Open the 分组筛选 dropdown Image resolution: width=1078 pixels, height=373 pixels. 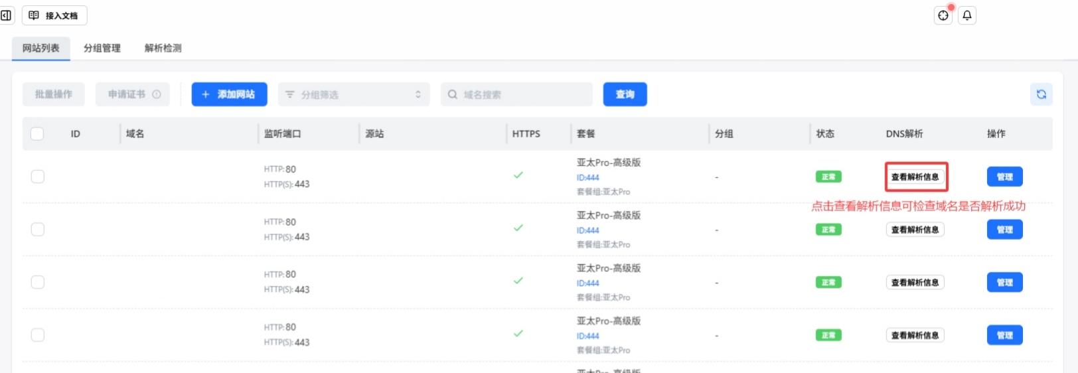click(x=354, y=94)
